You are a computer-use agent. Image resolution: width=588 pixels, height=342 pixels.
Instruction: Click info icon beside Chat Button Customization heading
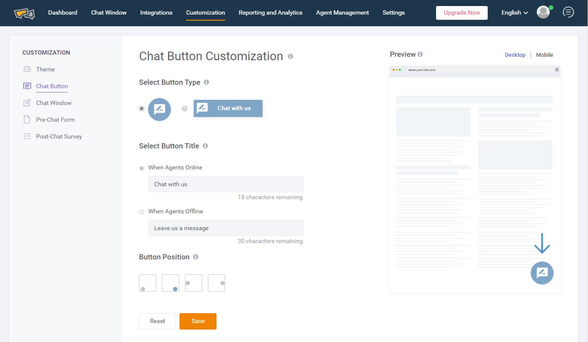click(x=291, y=56)
